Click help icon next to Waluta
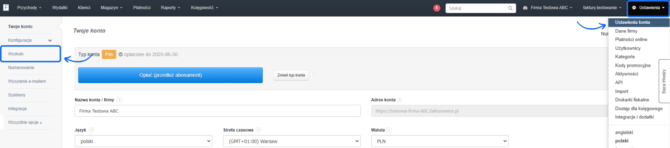670x148 pixels. (x=389, y=130)
